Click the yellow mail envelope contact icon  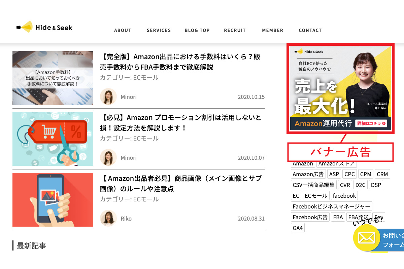[x=366, y=238]
